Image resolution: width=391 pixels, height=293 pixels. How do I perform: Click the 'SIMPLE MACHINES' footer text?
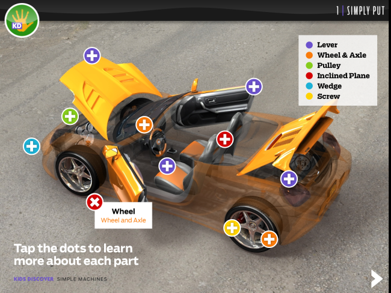pyautogui.click(x=82, y=279)
